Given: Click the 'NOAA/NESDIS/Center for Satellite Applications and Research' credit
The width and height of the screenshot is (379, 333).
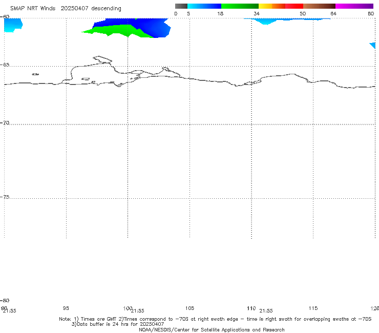Looking at the screenshot, I should tap(212, 329).
